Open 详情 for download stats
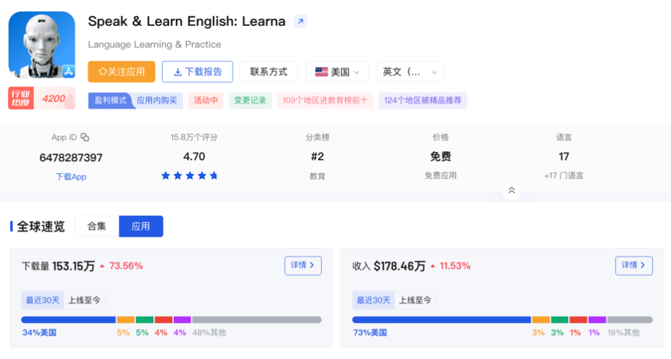Screen dimensions: 671x359 coord(302,265)
